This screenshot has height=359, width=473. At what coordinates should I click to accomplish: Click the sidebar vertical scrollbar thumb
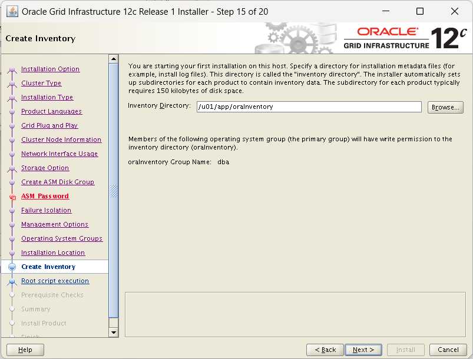(114, 191)
